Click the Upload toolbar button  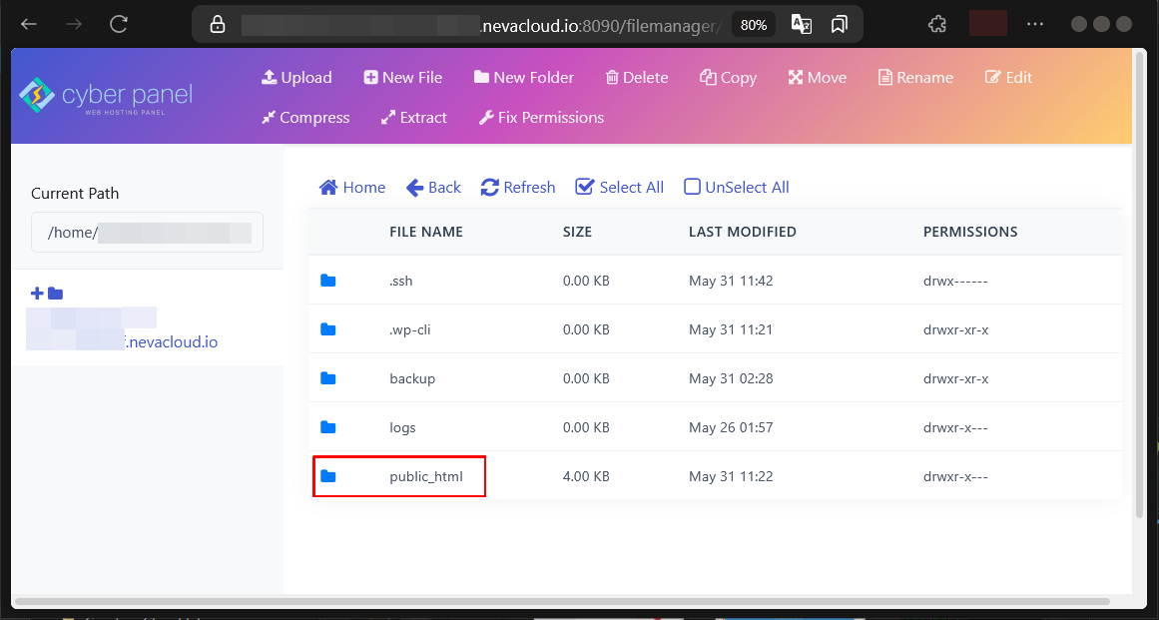(x=296, y=78)
